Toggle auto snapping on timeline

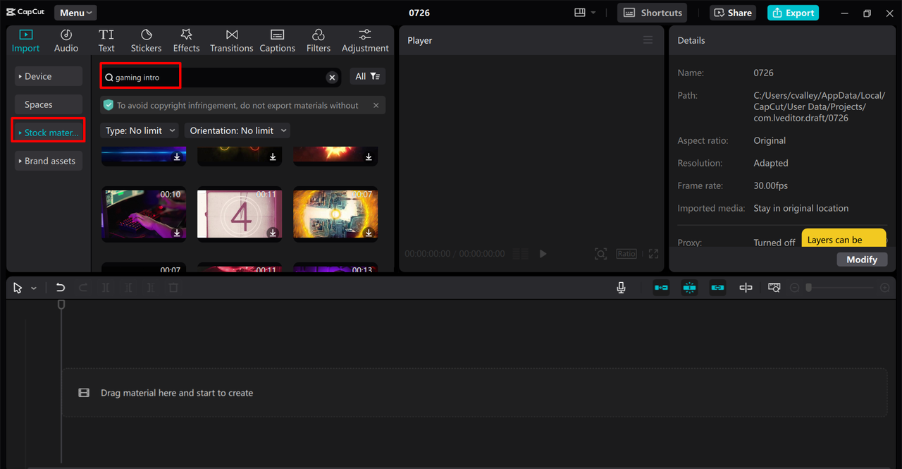[x=689, y=288]
